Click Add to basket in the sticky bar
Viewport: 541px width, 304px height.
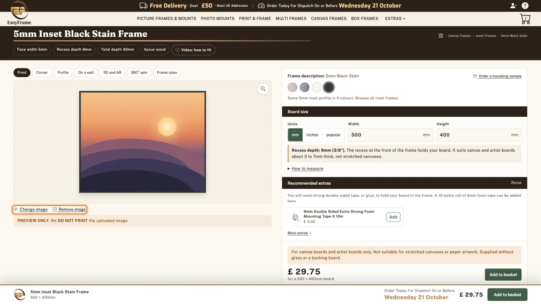507,295
